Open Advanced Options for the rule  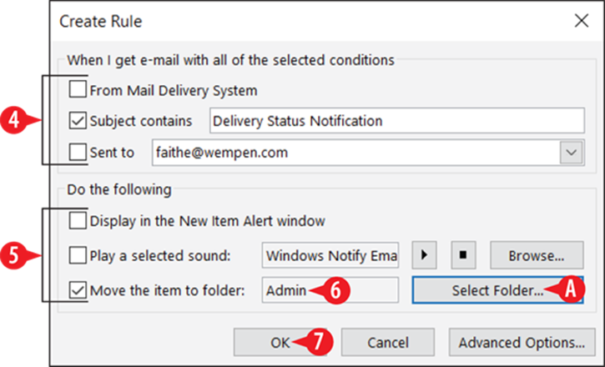tap(522, 342)
